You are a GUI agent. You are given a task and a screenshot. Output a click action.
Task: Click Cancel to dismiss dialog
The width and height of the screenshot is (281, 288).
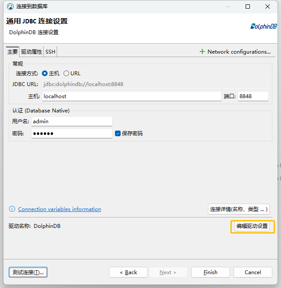click(252, 272)
